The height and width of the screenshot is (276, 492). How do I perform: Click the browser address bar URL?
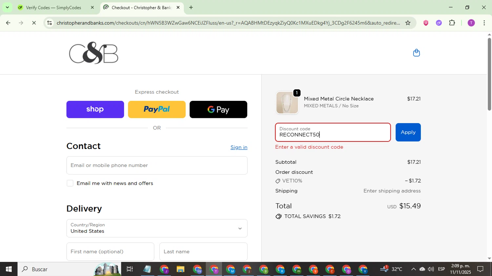coord(228,23)
